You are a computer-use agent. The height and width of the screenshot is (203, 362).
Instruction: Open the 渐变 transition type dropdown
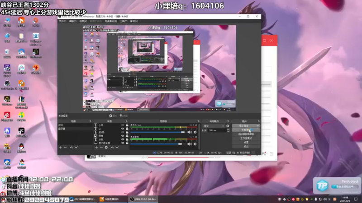tap(213, 126)
